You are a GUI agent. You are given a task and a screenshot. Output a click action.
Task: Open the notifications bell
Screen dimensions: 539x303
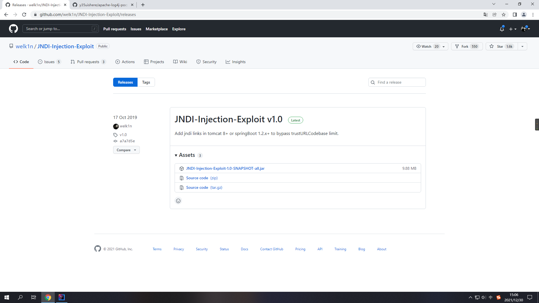pos(502,29)
